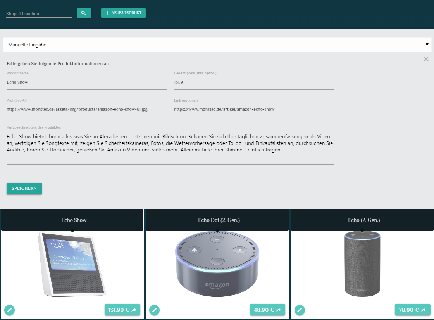Click the 'Bitte geben Sie folgende Produktinformationen an' heading
The height and width of the screenshot is (320, 434).
click(58, 64)
